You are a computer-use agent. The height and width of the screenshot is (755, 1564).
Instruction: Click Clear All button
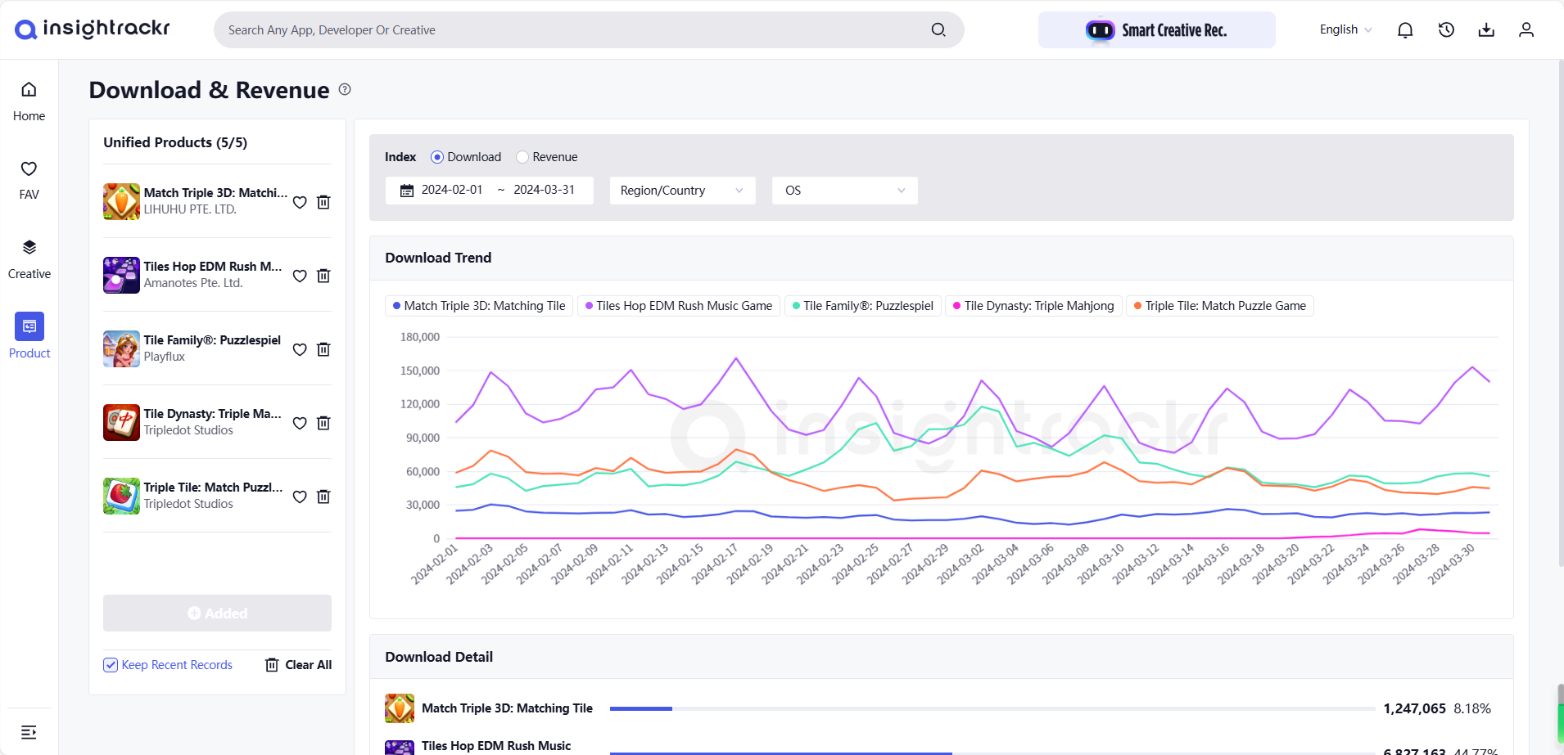coord(299,665)
